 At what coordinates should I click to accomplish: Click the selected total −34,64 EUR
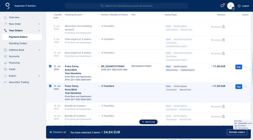coord(111,132)
